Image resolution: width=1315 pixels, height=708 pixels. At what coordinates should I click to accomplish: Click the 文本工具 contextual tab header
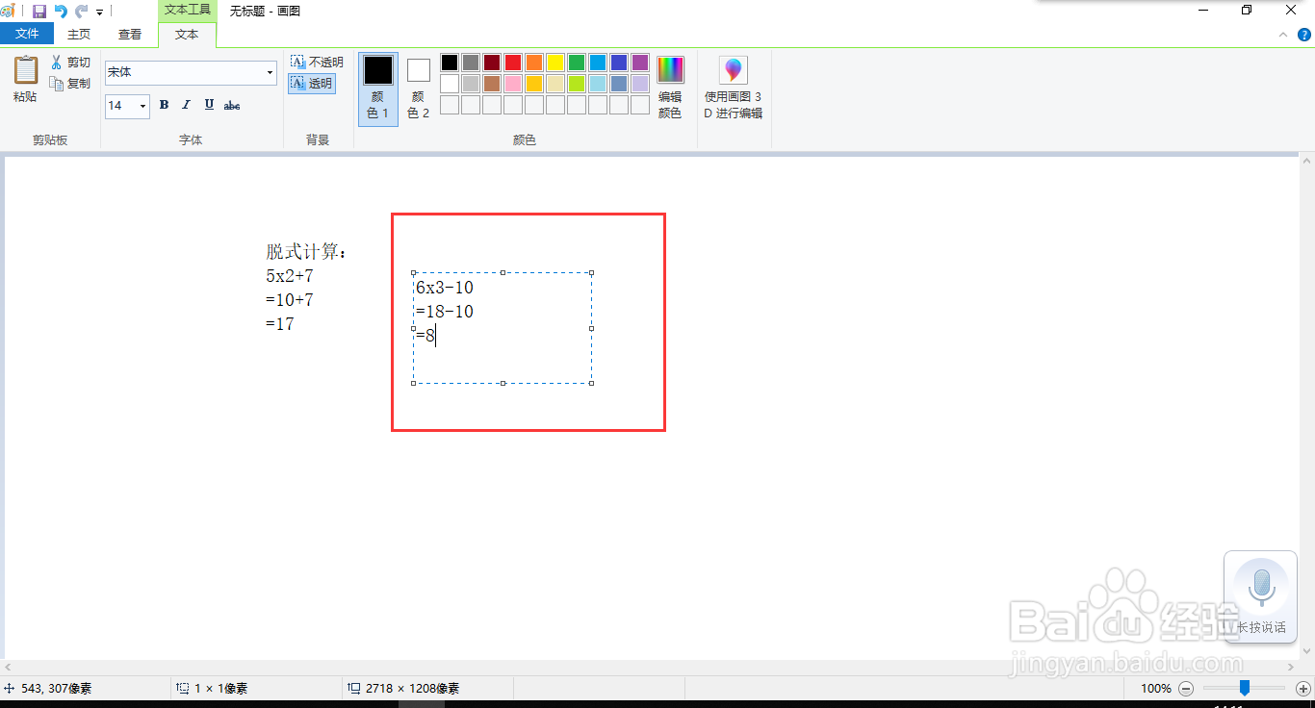click(188, 10)
